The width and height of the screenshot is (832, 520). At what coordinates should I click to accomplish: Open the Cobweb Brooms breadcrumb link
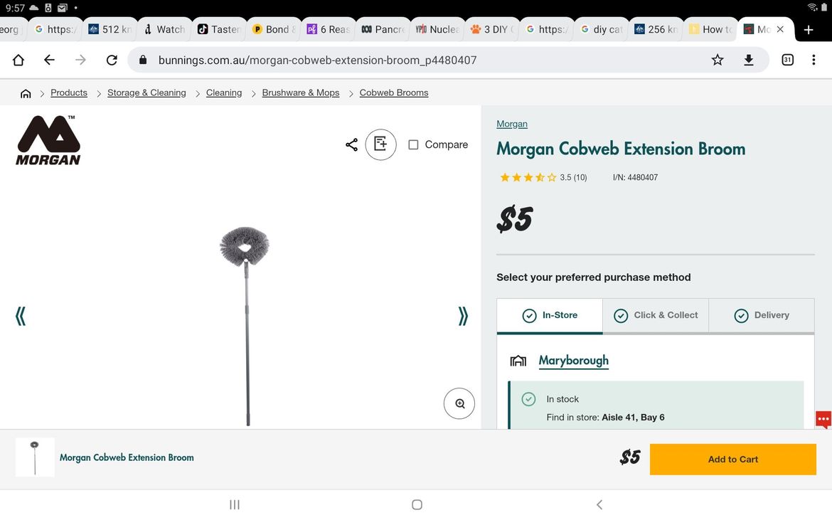tap(394, 92)
